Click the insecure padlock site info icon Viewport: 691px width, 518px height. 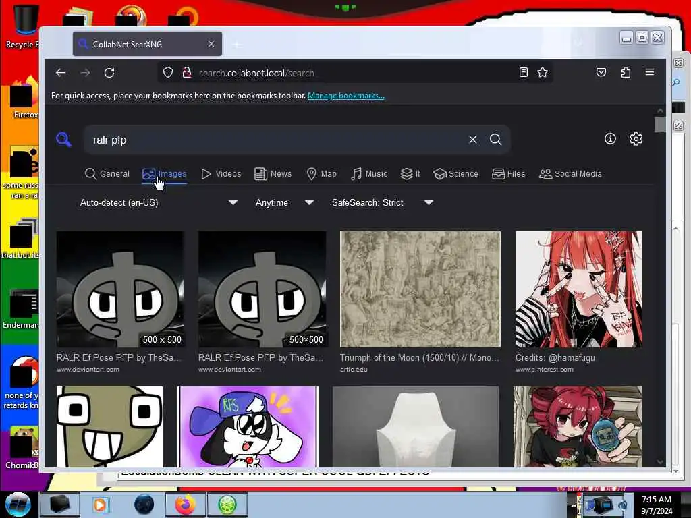[x=187, y=73]
